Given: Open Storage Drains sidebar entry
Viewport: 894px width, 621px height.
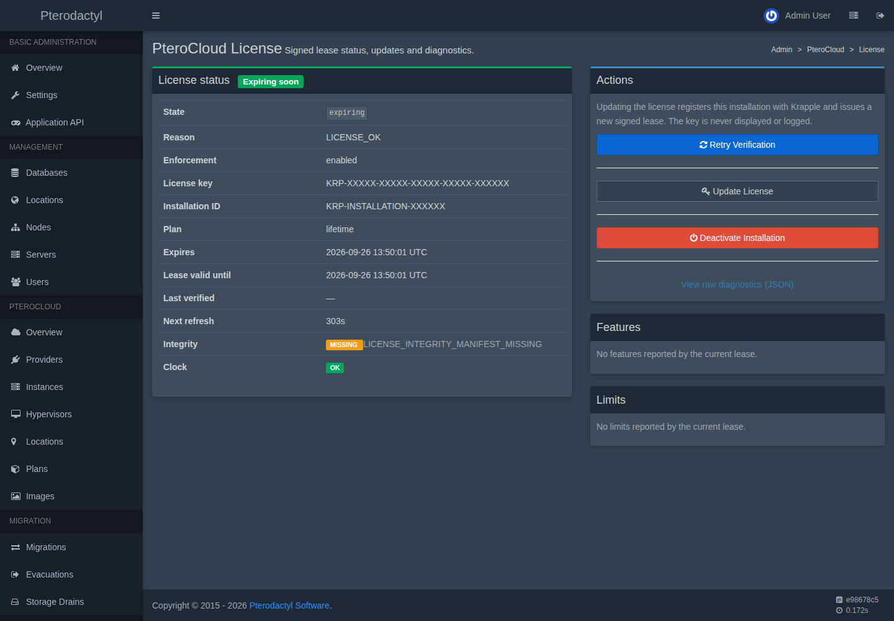Looking at the screenshot, I should [x=71, y=602].
